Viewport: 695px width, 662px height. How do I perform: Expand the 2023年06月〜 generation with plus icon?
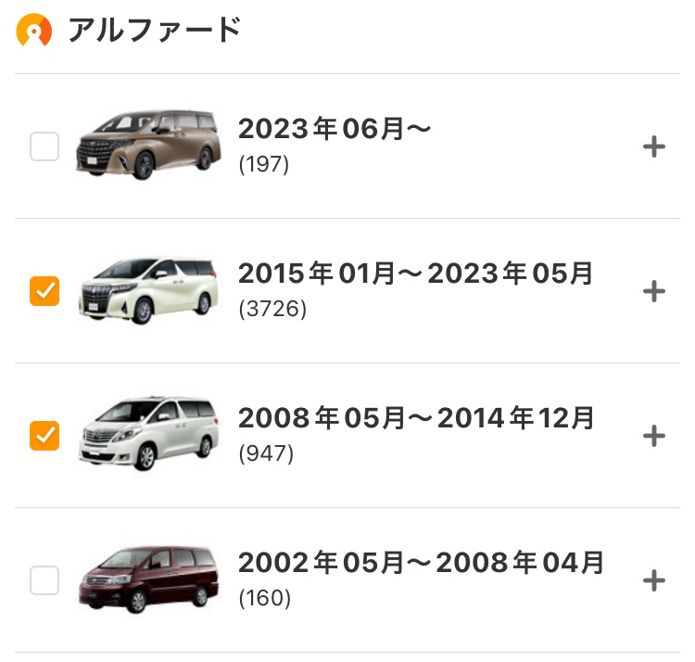654,146
